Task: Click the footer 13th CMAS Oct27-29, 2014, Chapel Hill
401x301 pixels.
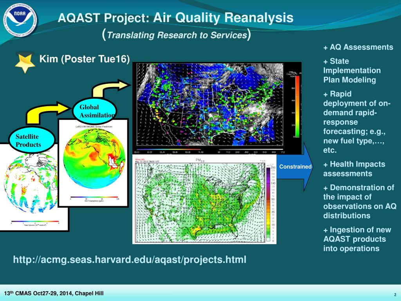Action: tap(54, 293)
